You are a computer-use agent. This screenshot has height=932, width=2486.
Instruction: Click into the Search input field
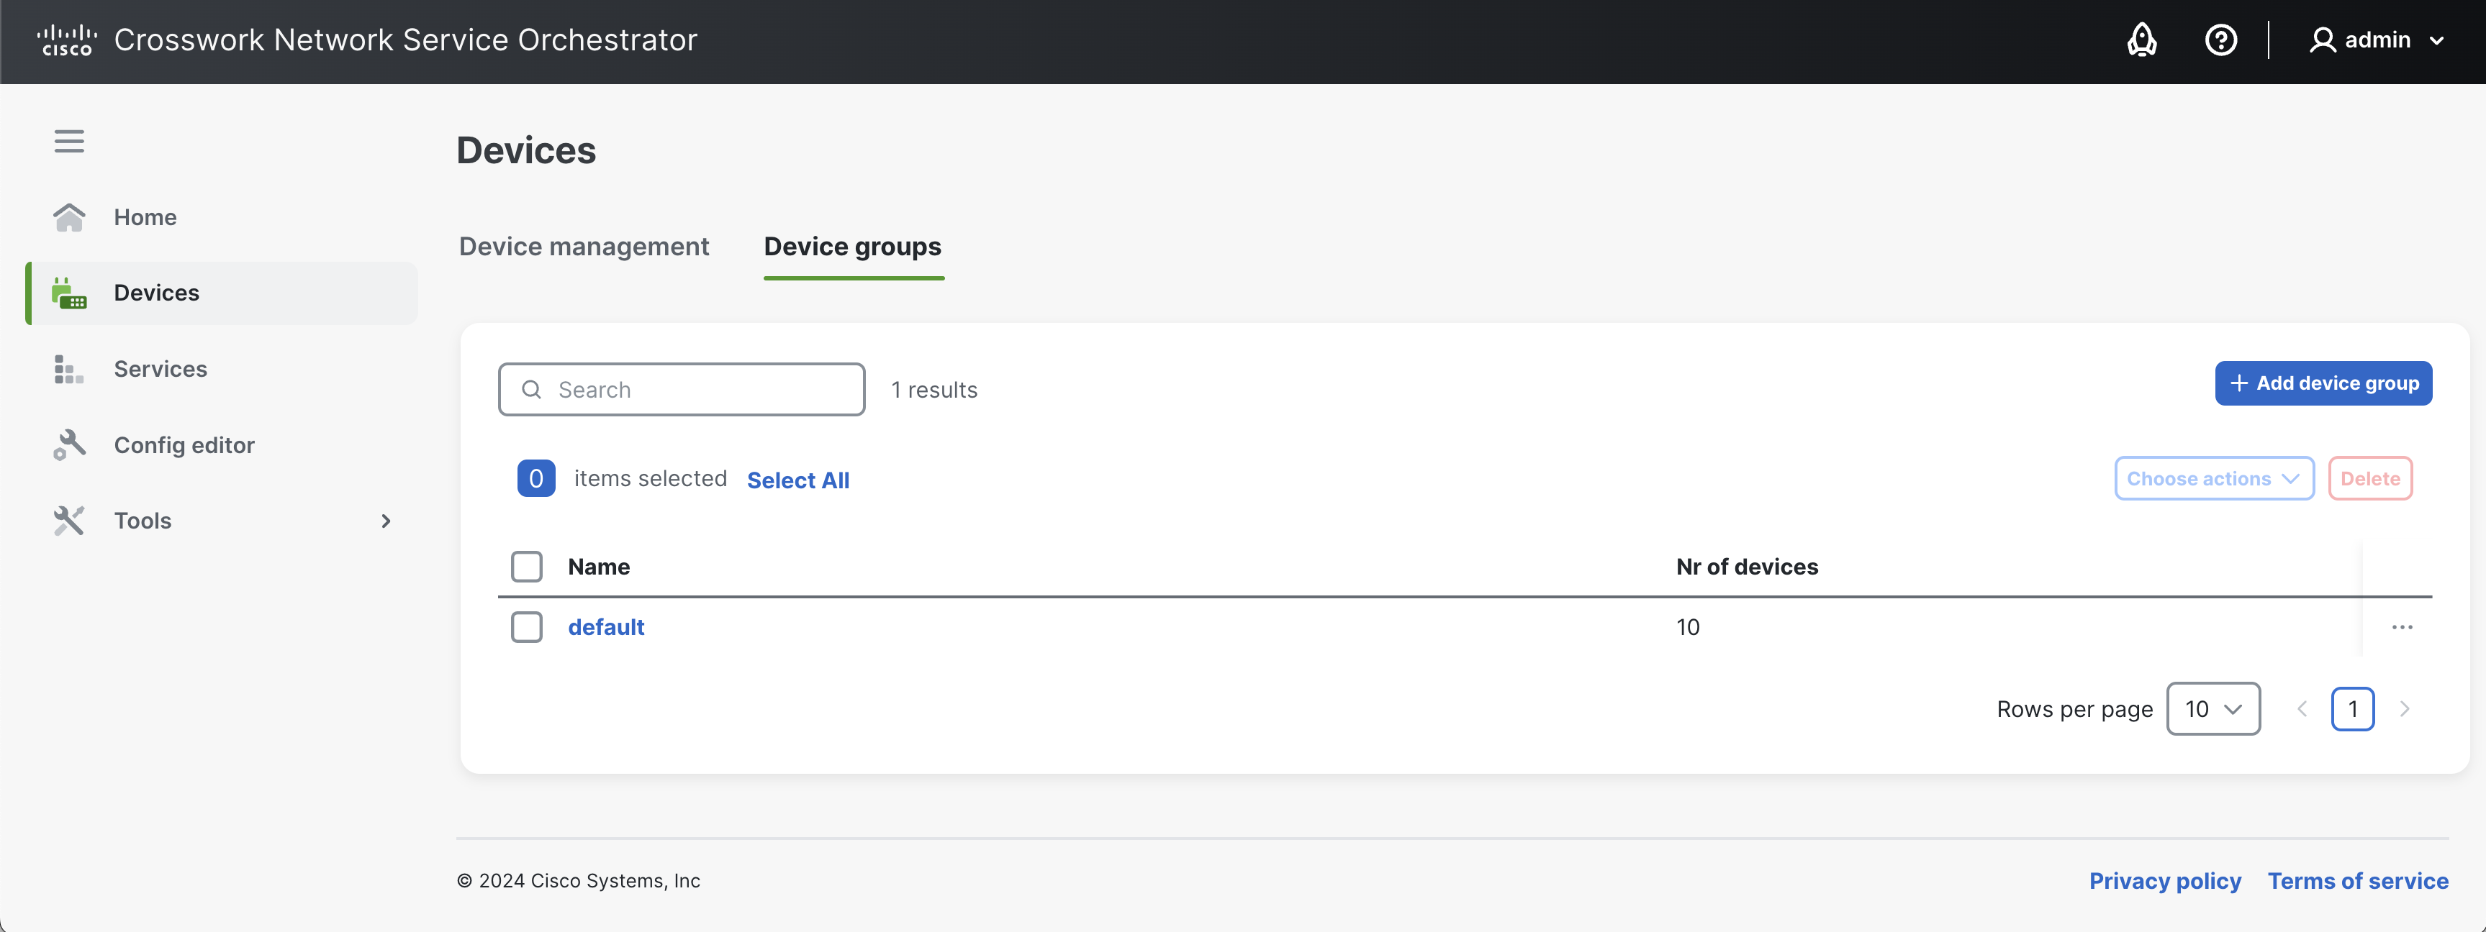click(695, 390)
